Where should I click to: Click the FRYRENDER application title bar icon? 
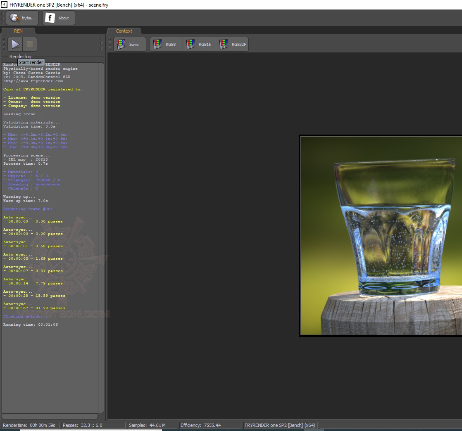point(4,5)
